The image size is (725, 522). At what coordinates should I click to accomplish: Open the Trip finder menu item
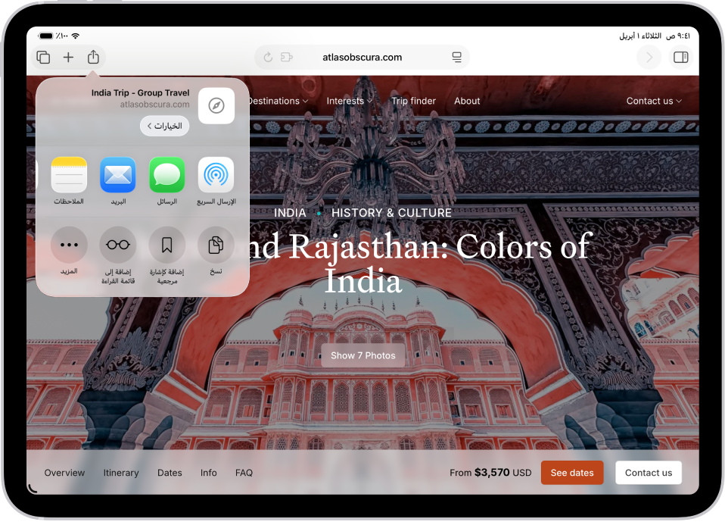(x=413, y=101)
